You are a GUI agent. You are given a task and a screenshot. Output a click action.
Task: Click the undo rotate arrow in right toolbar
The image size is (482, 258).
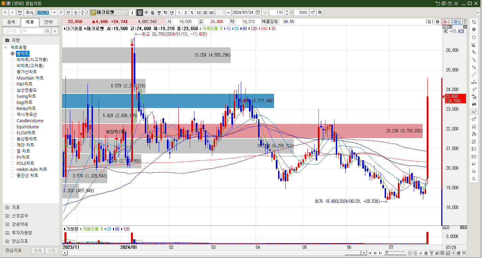coord(474,164)
